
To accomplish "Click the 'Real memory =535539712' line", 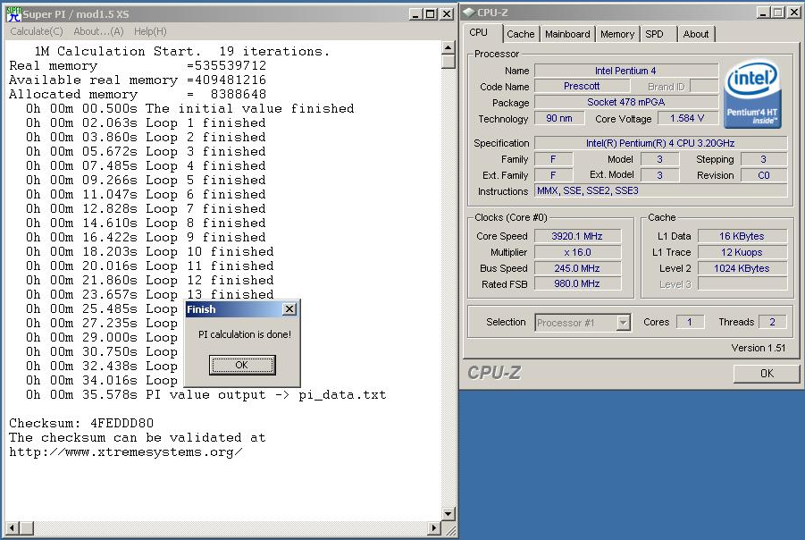I will (138, 66).
